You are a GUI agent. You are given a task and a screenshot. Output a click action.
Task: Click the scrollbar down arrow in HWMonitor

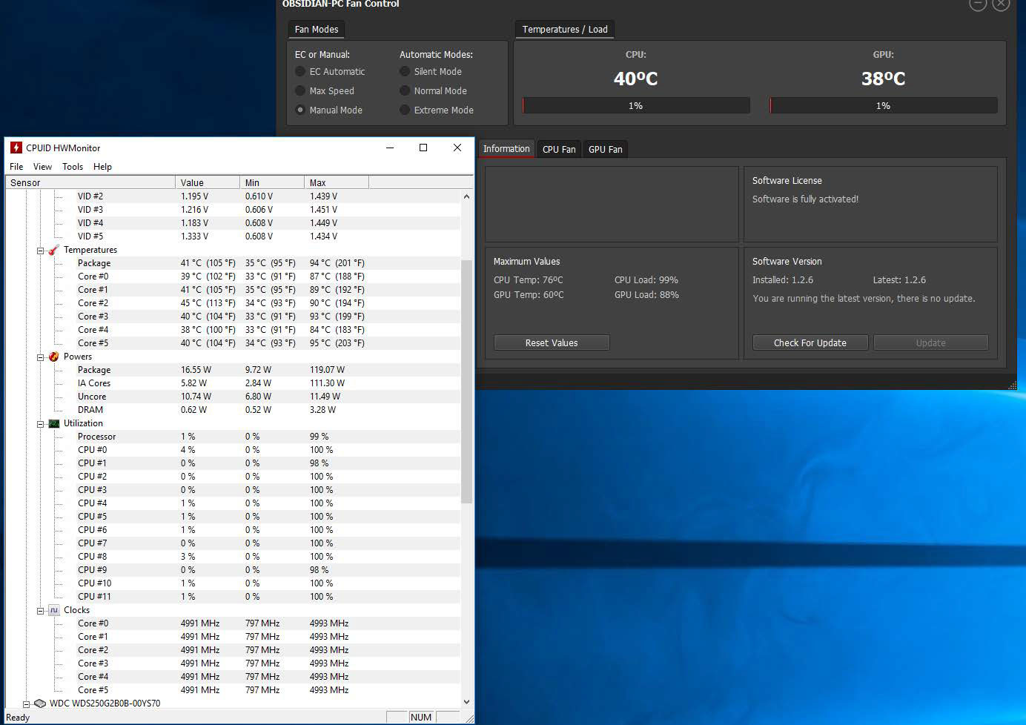point(466,701)
